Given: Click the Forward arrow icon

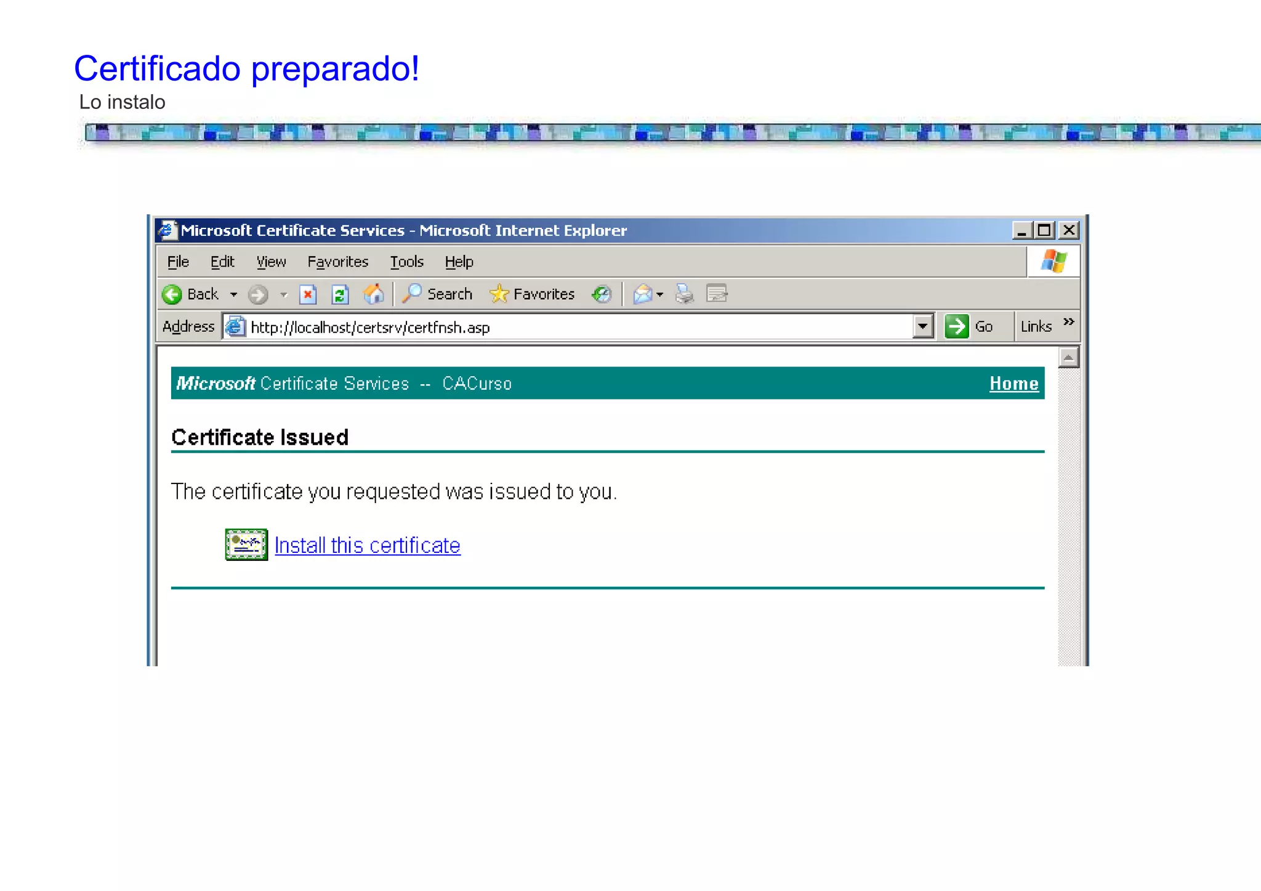Looking at the screenshot, I should pos(258,295).
